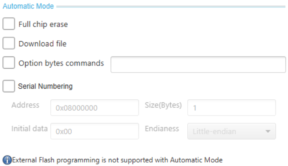Click the External Flash programming notice text

(117, 160)
